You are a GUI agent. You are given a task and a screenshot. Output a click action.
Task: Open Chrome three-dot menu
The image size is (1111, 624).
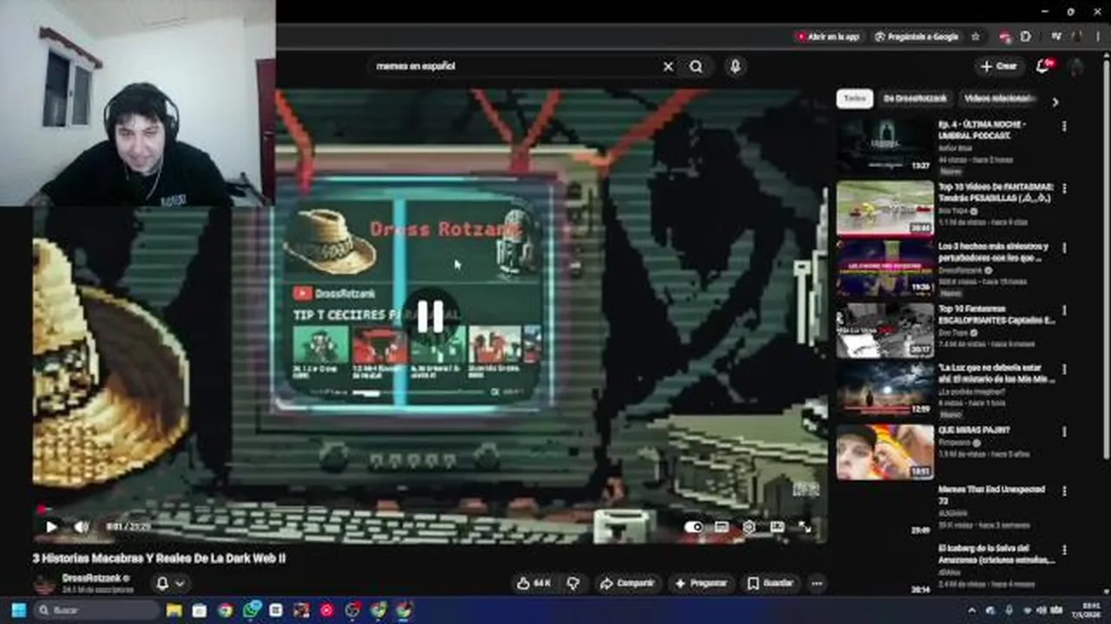coord(1096,36)
